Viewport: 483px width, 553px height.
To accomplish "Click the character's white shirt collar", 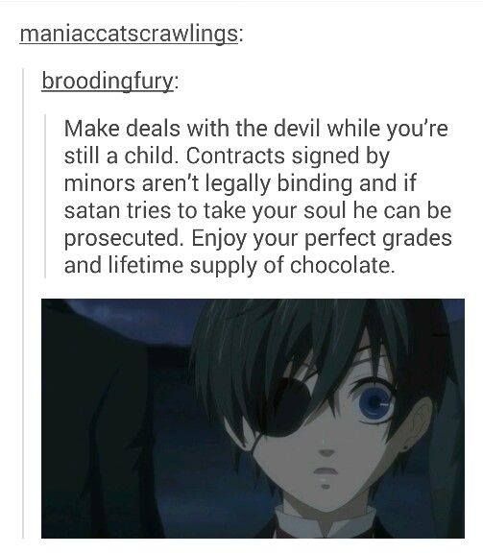I will 323,522.
